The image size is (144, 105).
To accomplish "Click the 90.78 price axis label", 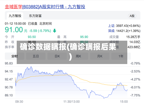I will (9, 87).
